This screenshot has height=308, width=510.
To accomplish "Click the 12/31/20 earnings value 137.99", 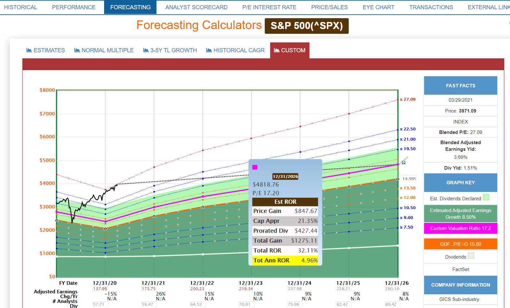I will tap(100, 289).
